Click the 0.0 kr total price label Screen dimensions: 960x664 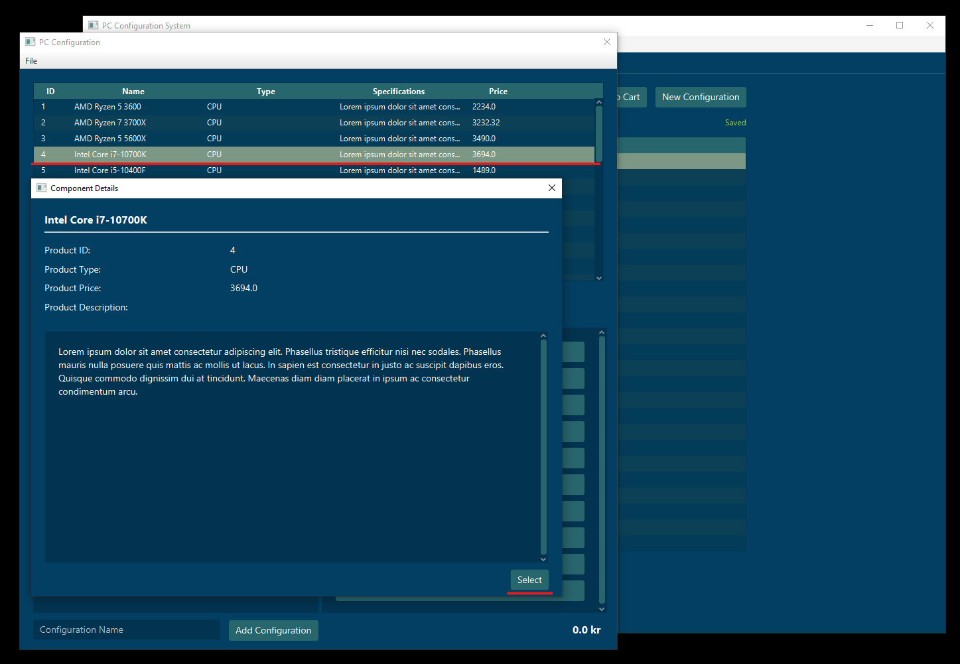pos(586,630)
